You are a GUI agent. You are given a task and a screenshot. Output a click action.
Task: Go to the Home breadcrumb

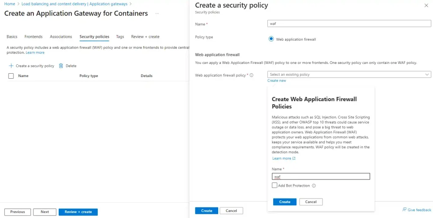click(x=9, y=4)
